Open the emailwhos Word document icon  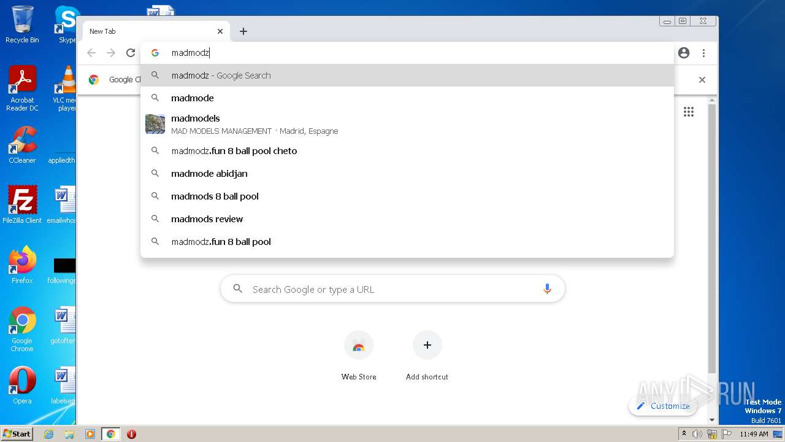click(x=62, y=205)
